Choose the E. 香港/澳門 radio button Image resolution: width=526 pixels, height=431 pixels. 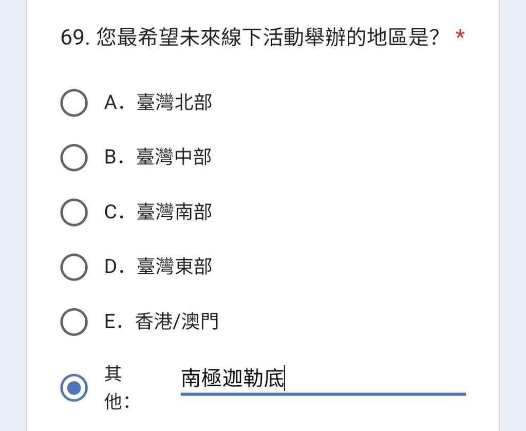click(74, 322)
